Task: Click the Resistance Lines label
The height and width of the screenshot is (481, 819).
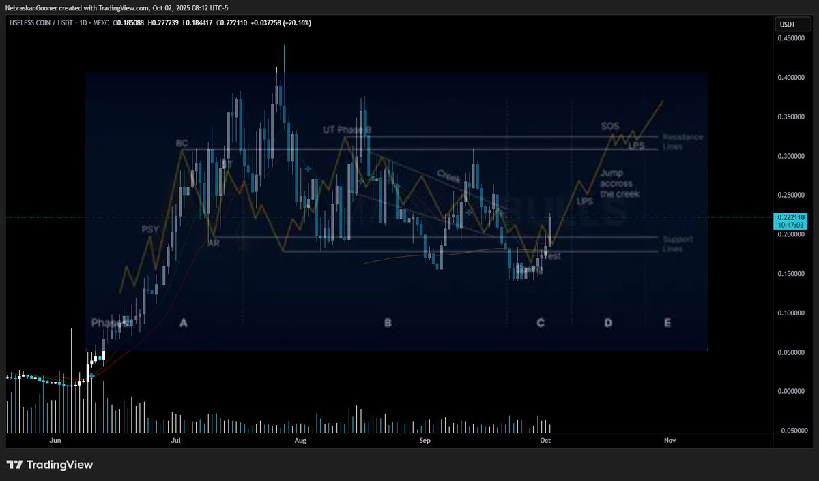Action: click(682, 142)
